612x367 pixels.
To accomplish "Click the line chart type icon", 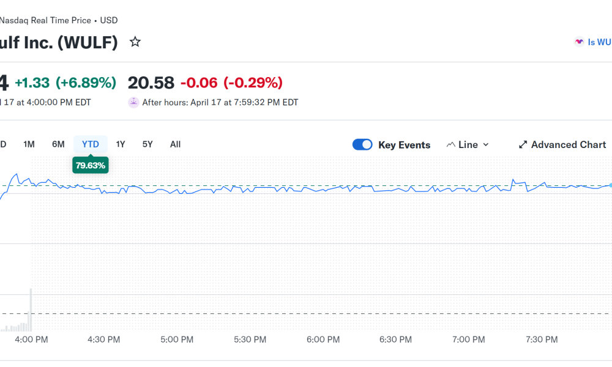I will [x=451, y=145].
